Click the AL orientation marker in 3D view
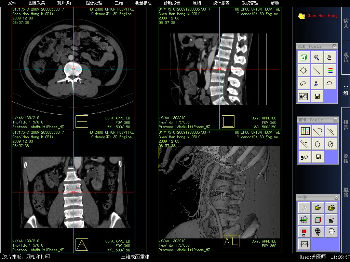The width and height of the screenshot is (350, 262). (231, 241)
